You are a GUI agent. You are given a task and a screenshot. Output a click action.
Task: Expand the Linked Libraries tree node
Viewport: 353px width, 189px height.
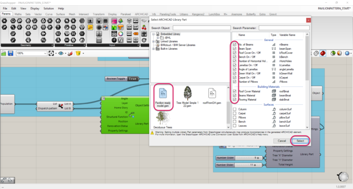(153, 41)
